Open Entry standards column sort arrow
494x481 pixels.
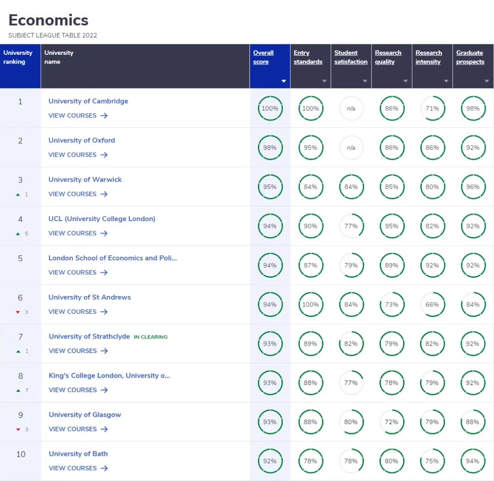324,81
